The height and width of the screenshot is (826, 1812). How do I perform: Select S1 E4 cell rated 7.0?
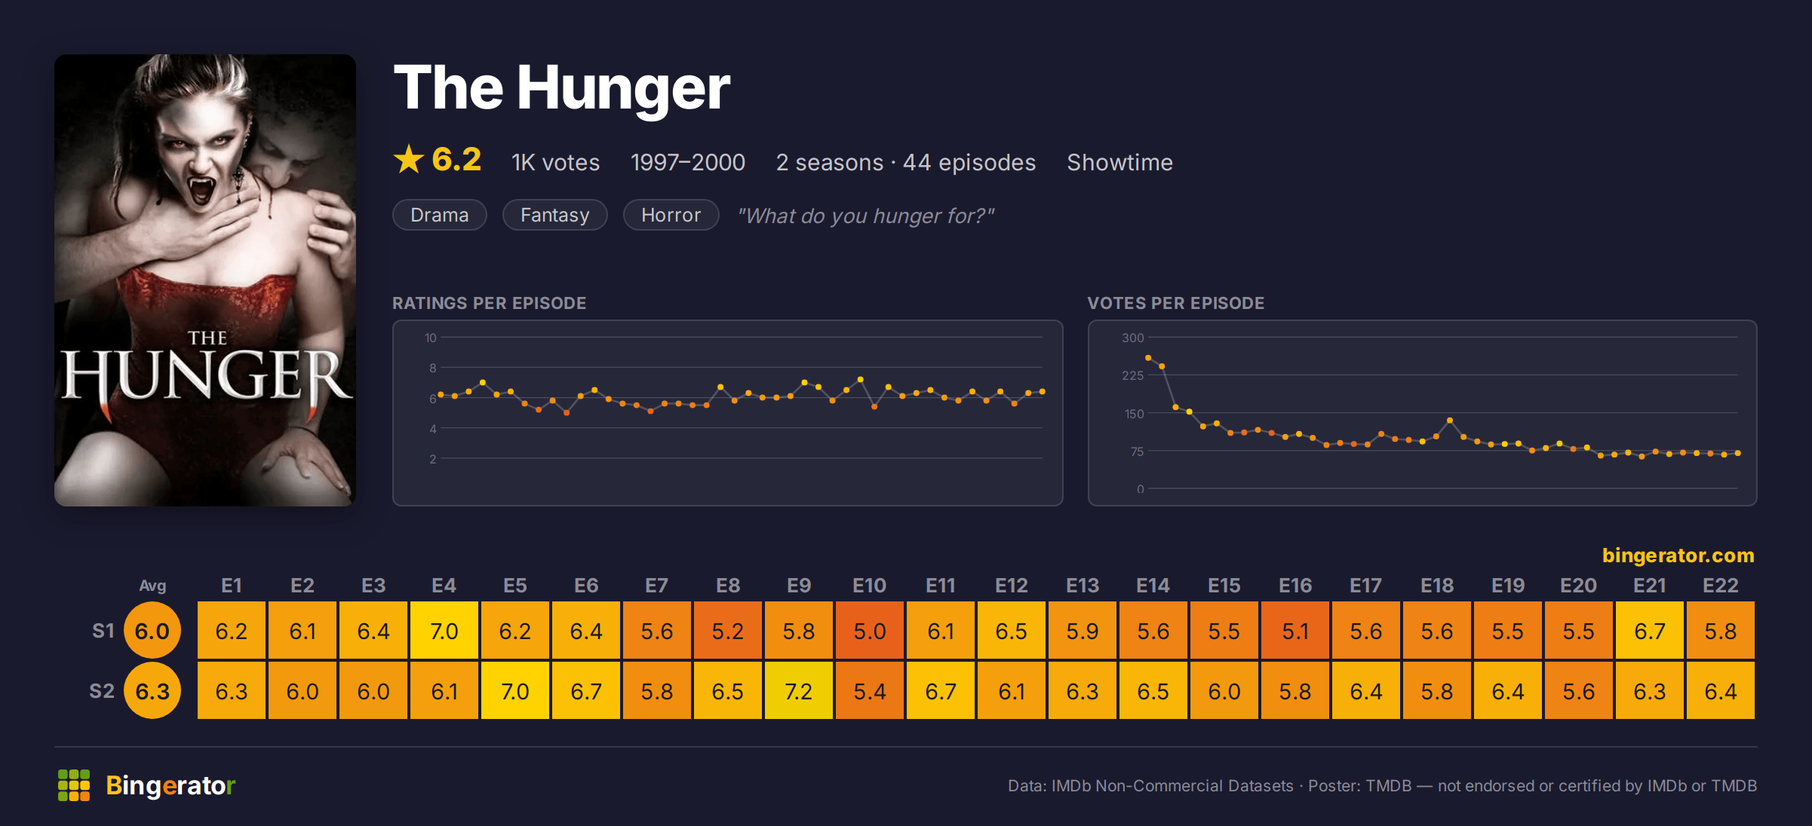[444, 631]
